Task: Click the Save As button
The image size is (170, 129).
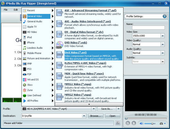Action: pos(107,109)
